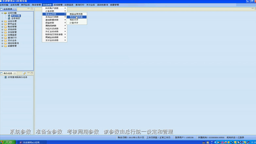Click the 支付业务 folder icon in the tree
The image size is (256, 144).
point(6,41)
